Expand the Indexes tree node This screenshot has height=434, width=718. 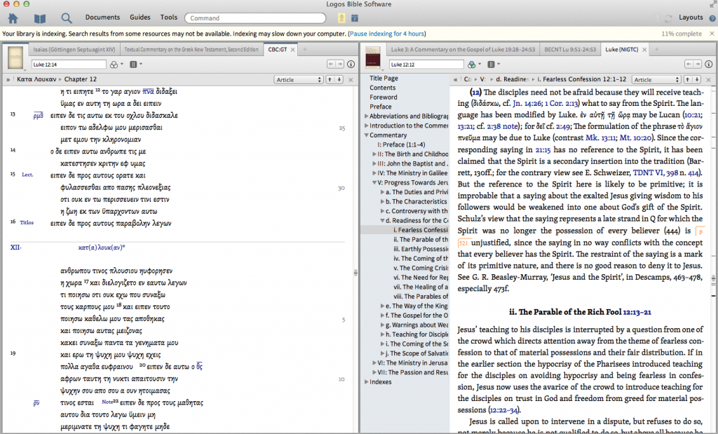click(x=366, y=382)
